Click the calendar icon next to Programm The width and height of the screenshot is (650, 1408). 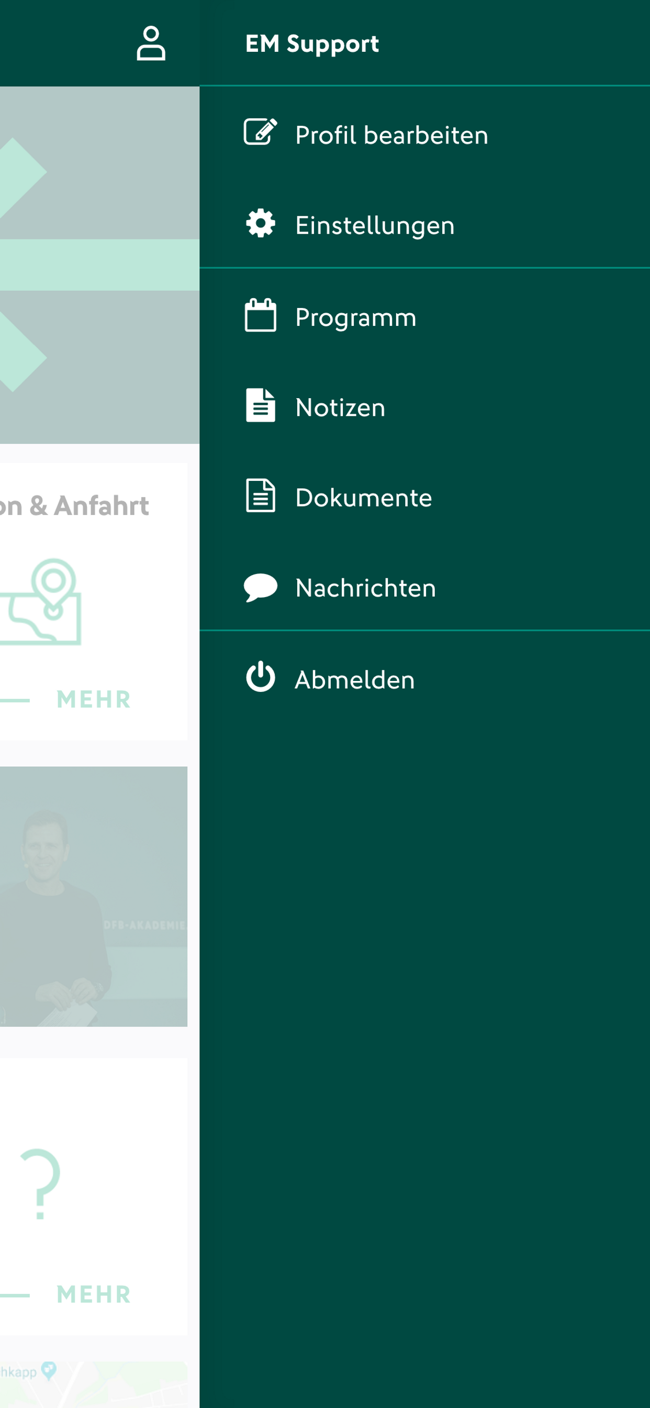coord(261,315)
